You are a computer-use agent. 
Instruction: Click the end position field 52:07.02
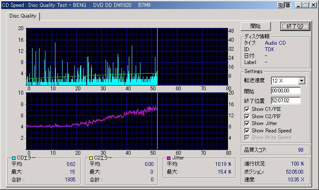[286, 101]
